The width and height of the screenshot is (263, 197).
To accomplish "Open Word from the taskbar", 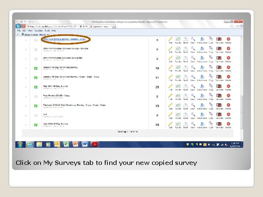I will point(85,144).
